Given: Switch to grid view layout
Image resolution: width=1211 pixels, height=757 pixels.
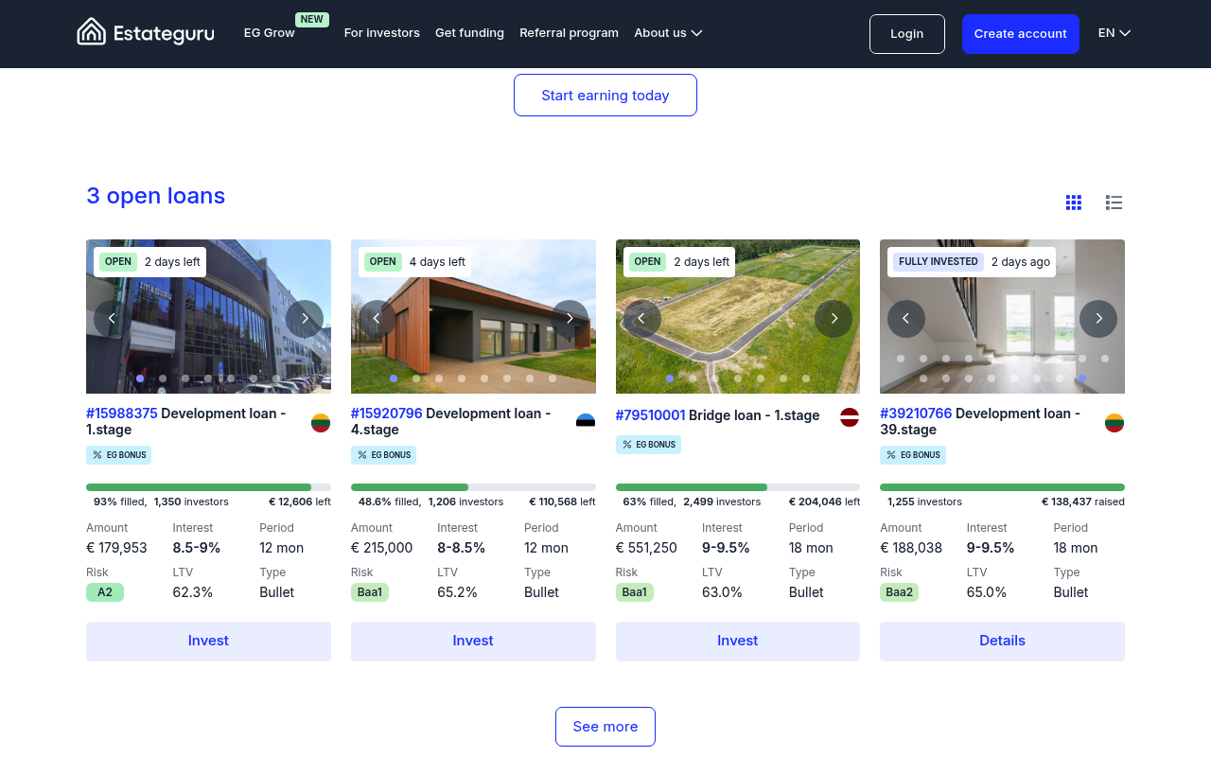Looking at the screenshot, I should pos(1074,202).
